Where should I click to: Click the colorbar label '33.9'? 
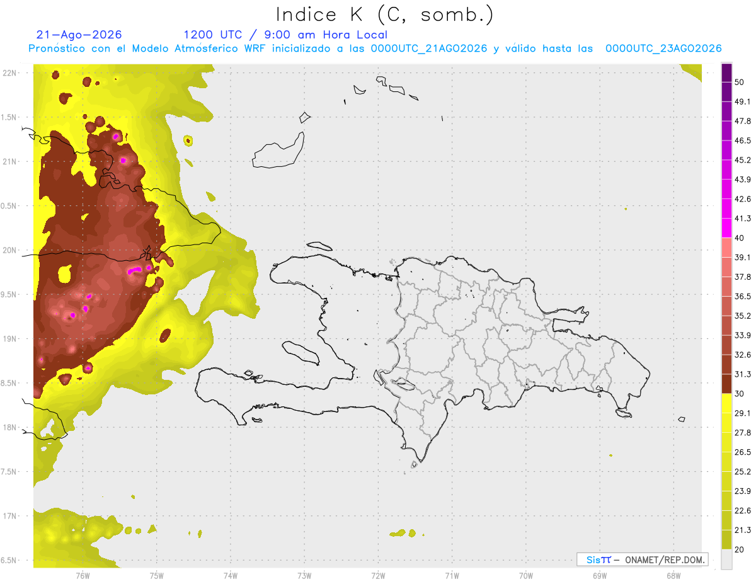[x=743, y=335]
